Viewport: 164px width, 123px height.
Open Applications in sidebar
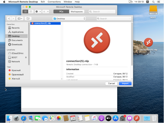18,32
